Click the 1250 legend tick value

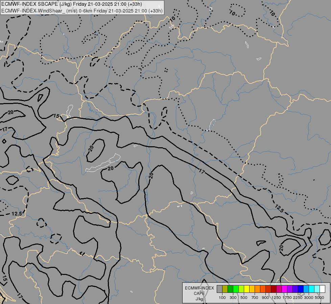276,298
